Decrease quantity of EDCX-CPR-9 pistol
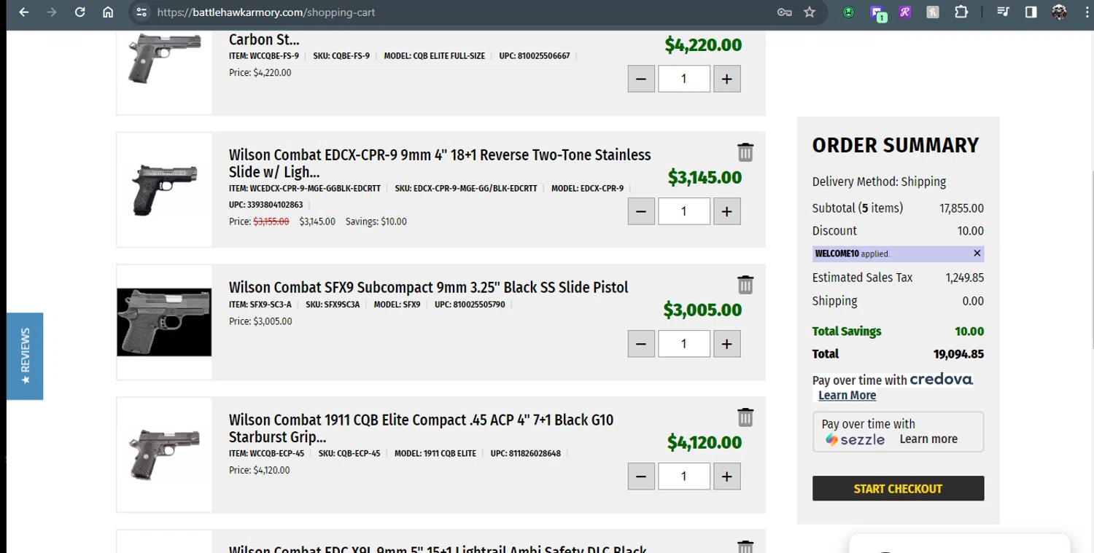 [641, 211]
